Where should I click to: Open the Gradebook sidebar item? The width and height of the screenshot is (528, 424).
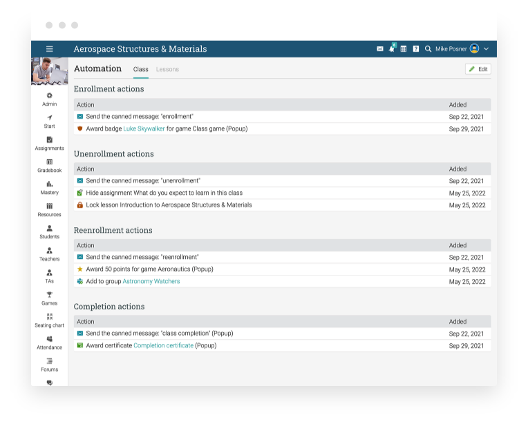tap(50, 166)
